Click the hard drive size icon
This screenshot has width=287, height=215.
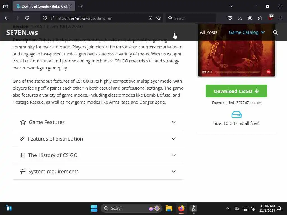(237, 114)
